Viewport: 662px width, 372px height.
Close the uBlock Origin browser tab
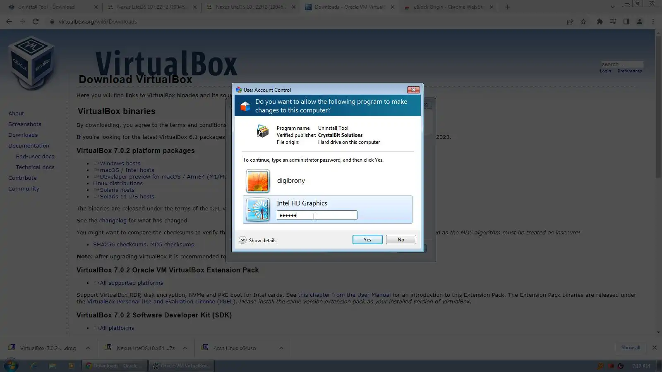[492, 7]
